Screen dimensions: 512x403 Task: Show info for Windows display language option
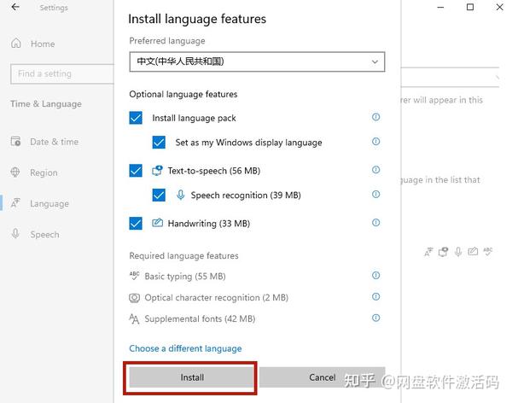[375, 142]
